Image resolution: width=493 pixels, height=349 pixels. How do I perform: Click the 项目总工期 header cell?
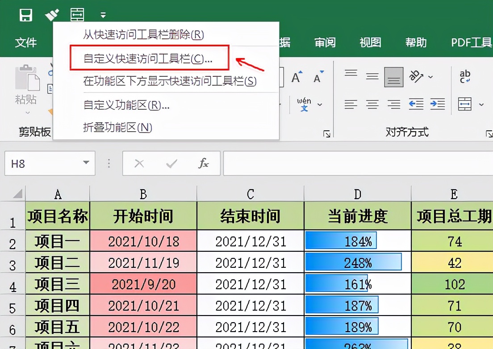[x=452, y=216]
